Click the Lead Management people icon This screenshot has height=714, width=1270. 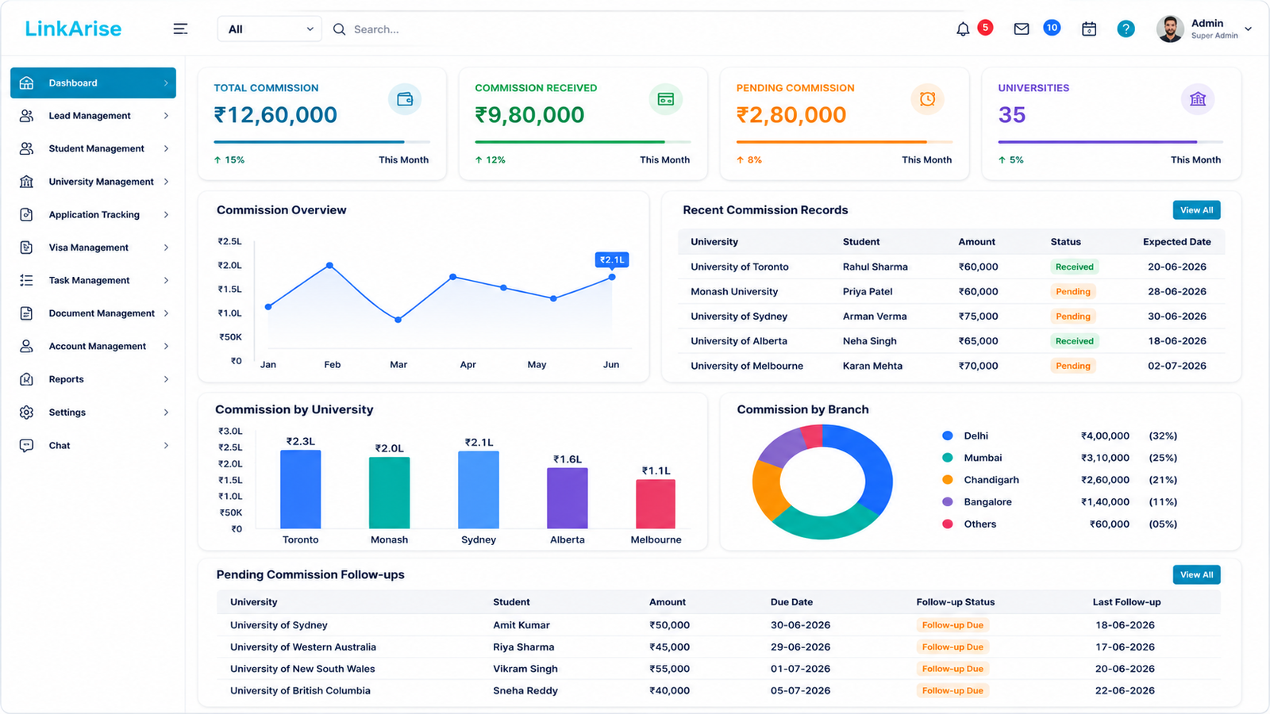[26, 116]
